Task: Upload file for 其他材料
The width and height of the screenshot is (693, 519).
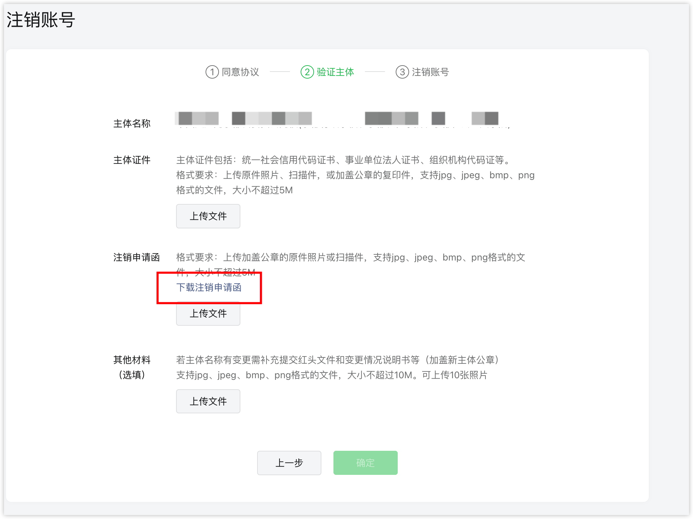Action: pos(208,401)
